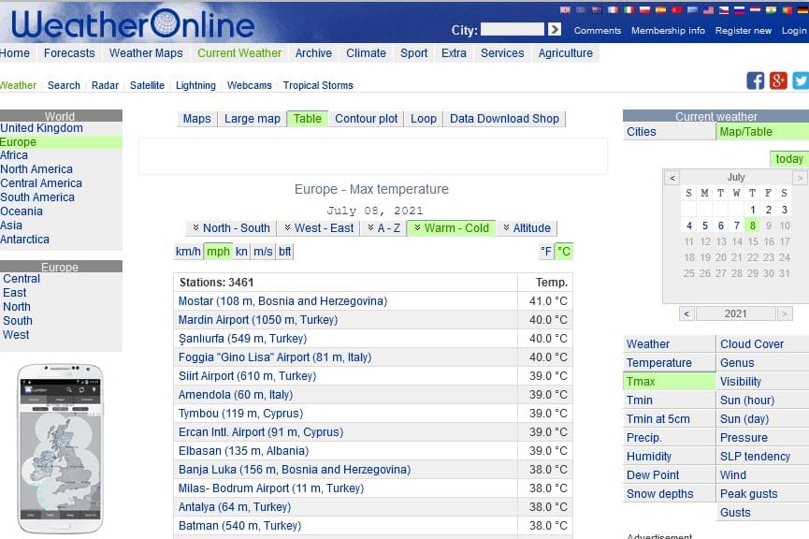Click the Login link

pyautogui.click(x=794, y=31)
